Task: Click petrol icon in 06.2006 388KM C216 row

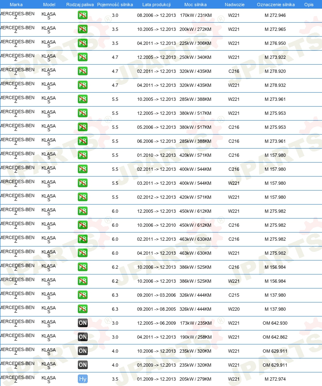Action: point(82,141)
